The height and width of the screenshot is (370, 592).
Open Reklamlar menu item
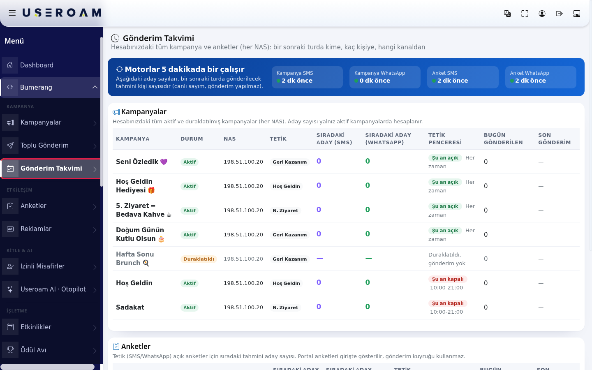click(x=50, y=229)
